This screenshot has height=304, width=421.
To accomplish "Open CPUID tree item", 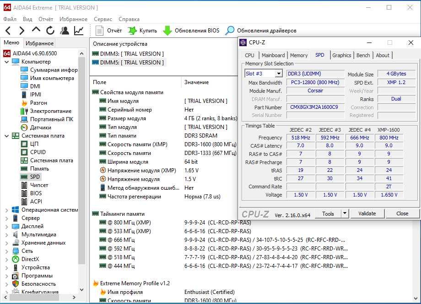I will click(33, 152).
